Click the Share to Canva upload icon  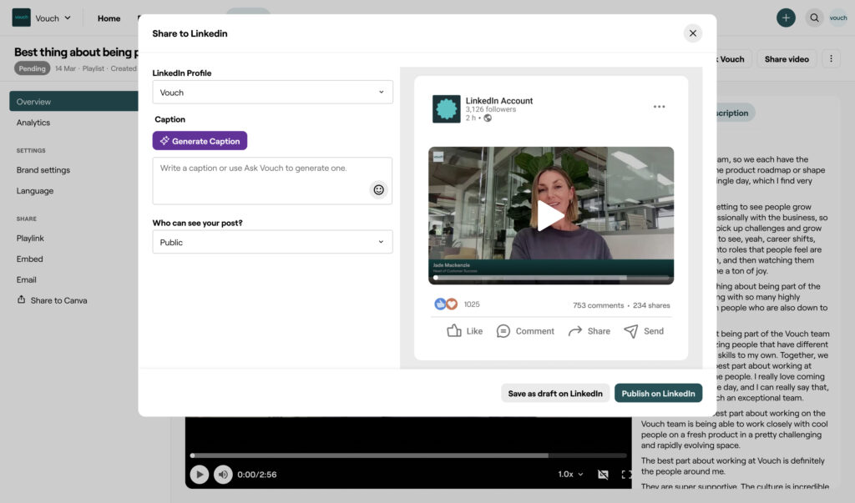pos(21,299)
